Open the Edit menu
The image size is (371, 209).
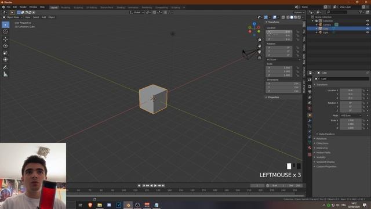pyautogui.click(x=15, y=7)
